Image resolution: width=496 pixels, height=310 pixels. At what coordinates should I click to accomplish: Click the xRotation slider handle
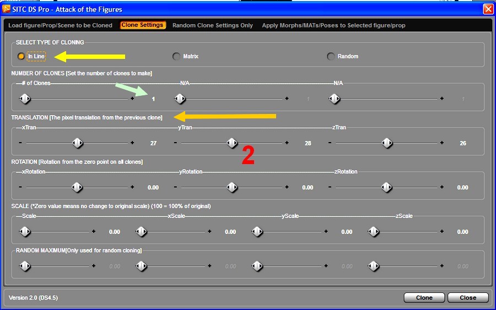(x=77, y=187)
